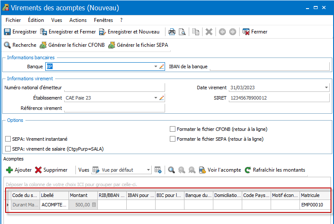Click the second greyed search-navigation icon
This screenshot has width=334, height=224.
pyautogui.click(x=192, y=170)
